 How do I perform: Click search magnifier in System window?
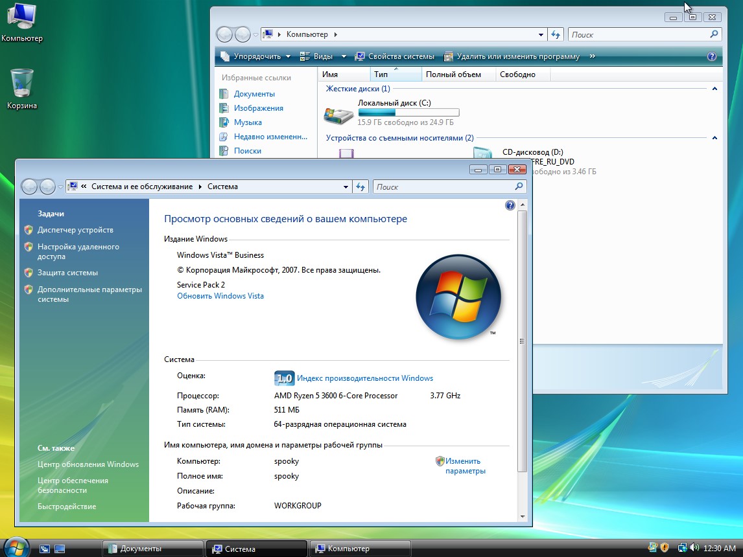click(x=519, y=187)
